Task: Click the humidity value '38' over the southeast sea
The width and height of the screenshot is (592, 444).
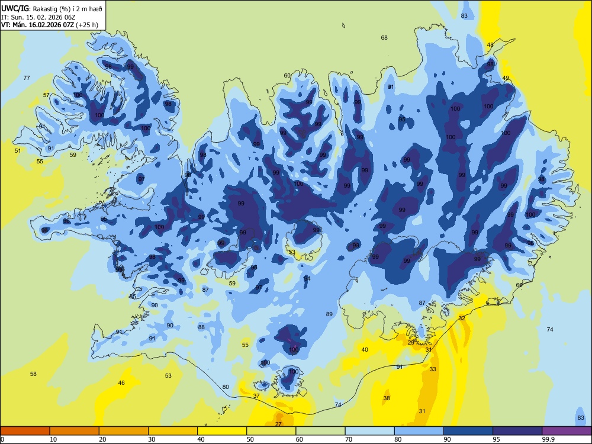Action: point(387,398)
